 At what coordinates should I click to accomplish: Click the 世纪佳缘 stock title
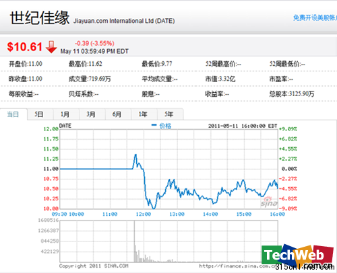40,17
